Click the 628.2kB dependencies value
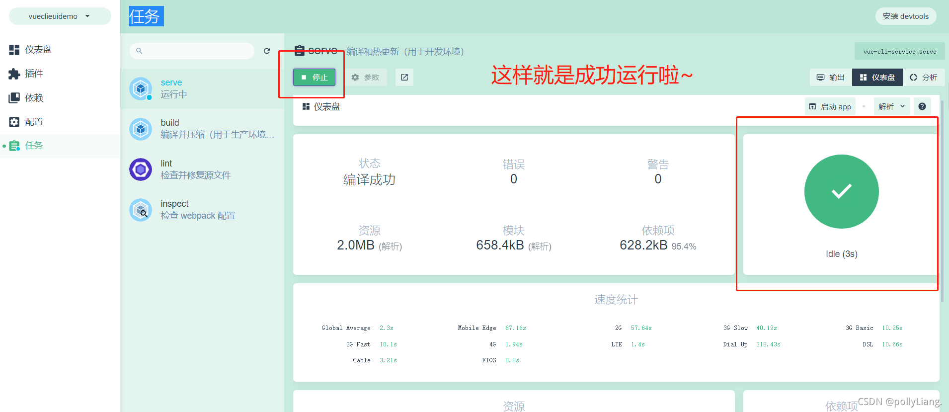The width and height of the screenshot is (949, 412). pos(643,245)
